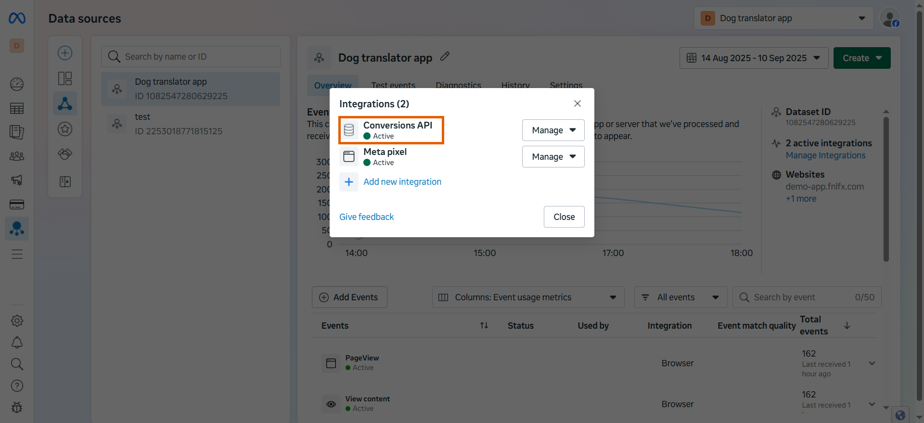Click the Search by event field
924x423 pixels.
point(807,297)
